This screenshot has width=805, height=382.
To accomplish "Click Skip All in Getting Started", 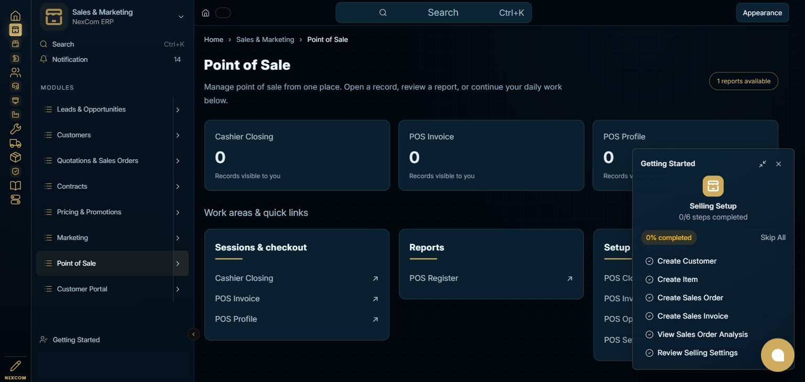I will (x=773, y=237).
